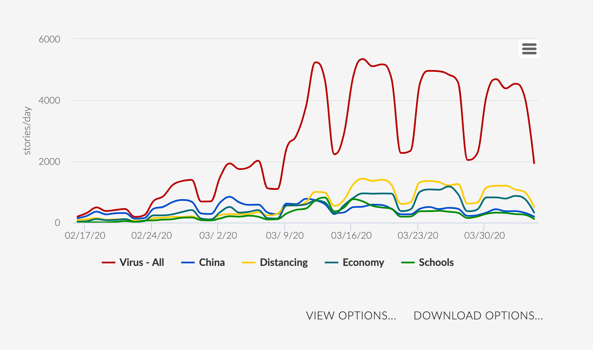Click the 03/ 9/20 x-axis date label

285,235
